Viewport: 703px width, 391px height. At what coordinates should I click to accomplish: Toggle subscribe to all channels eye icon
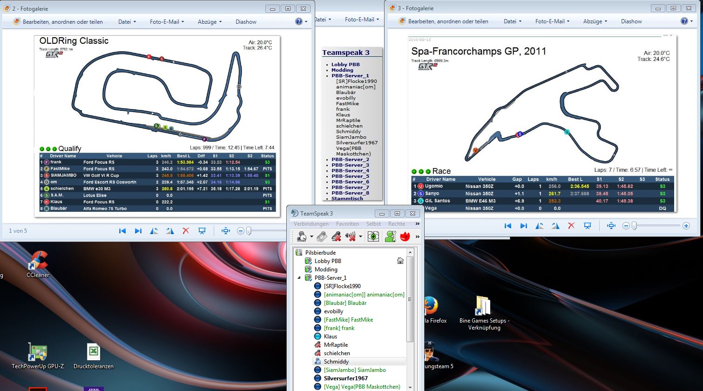pyautogui.click(x=373, y=236)
